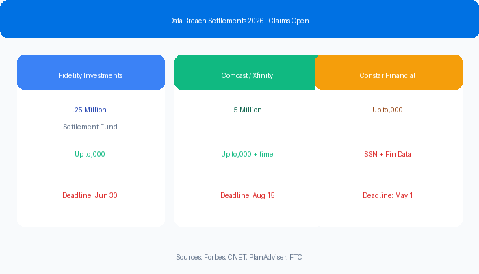Click the '.5 Million' amount under Comcast
The width and height of the screenshot is (479, 274).
coord(247,110)
